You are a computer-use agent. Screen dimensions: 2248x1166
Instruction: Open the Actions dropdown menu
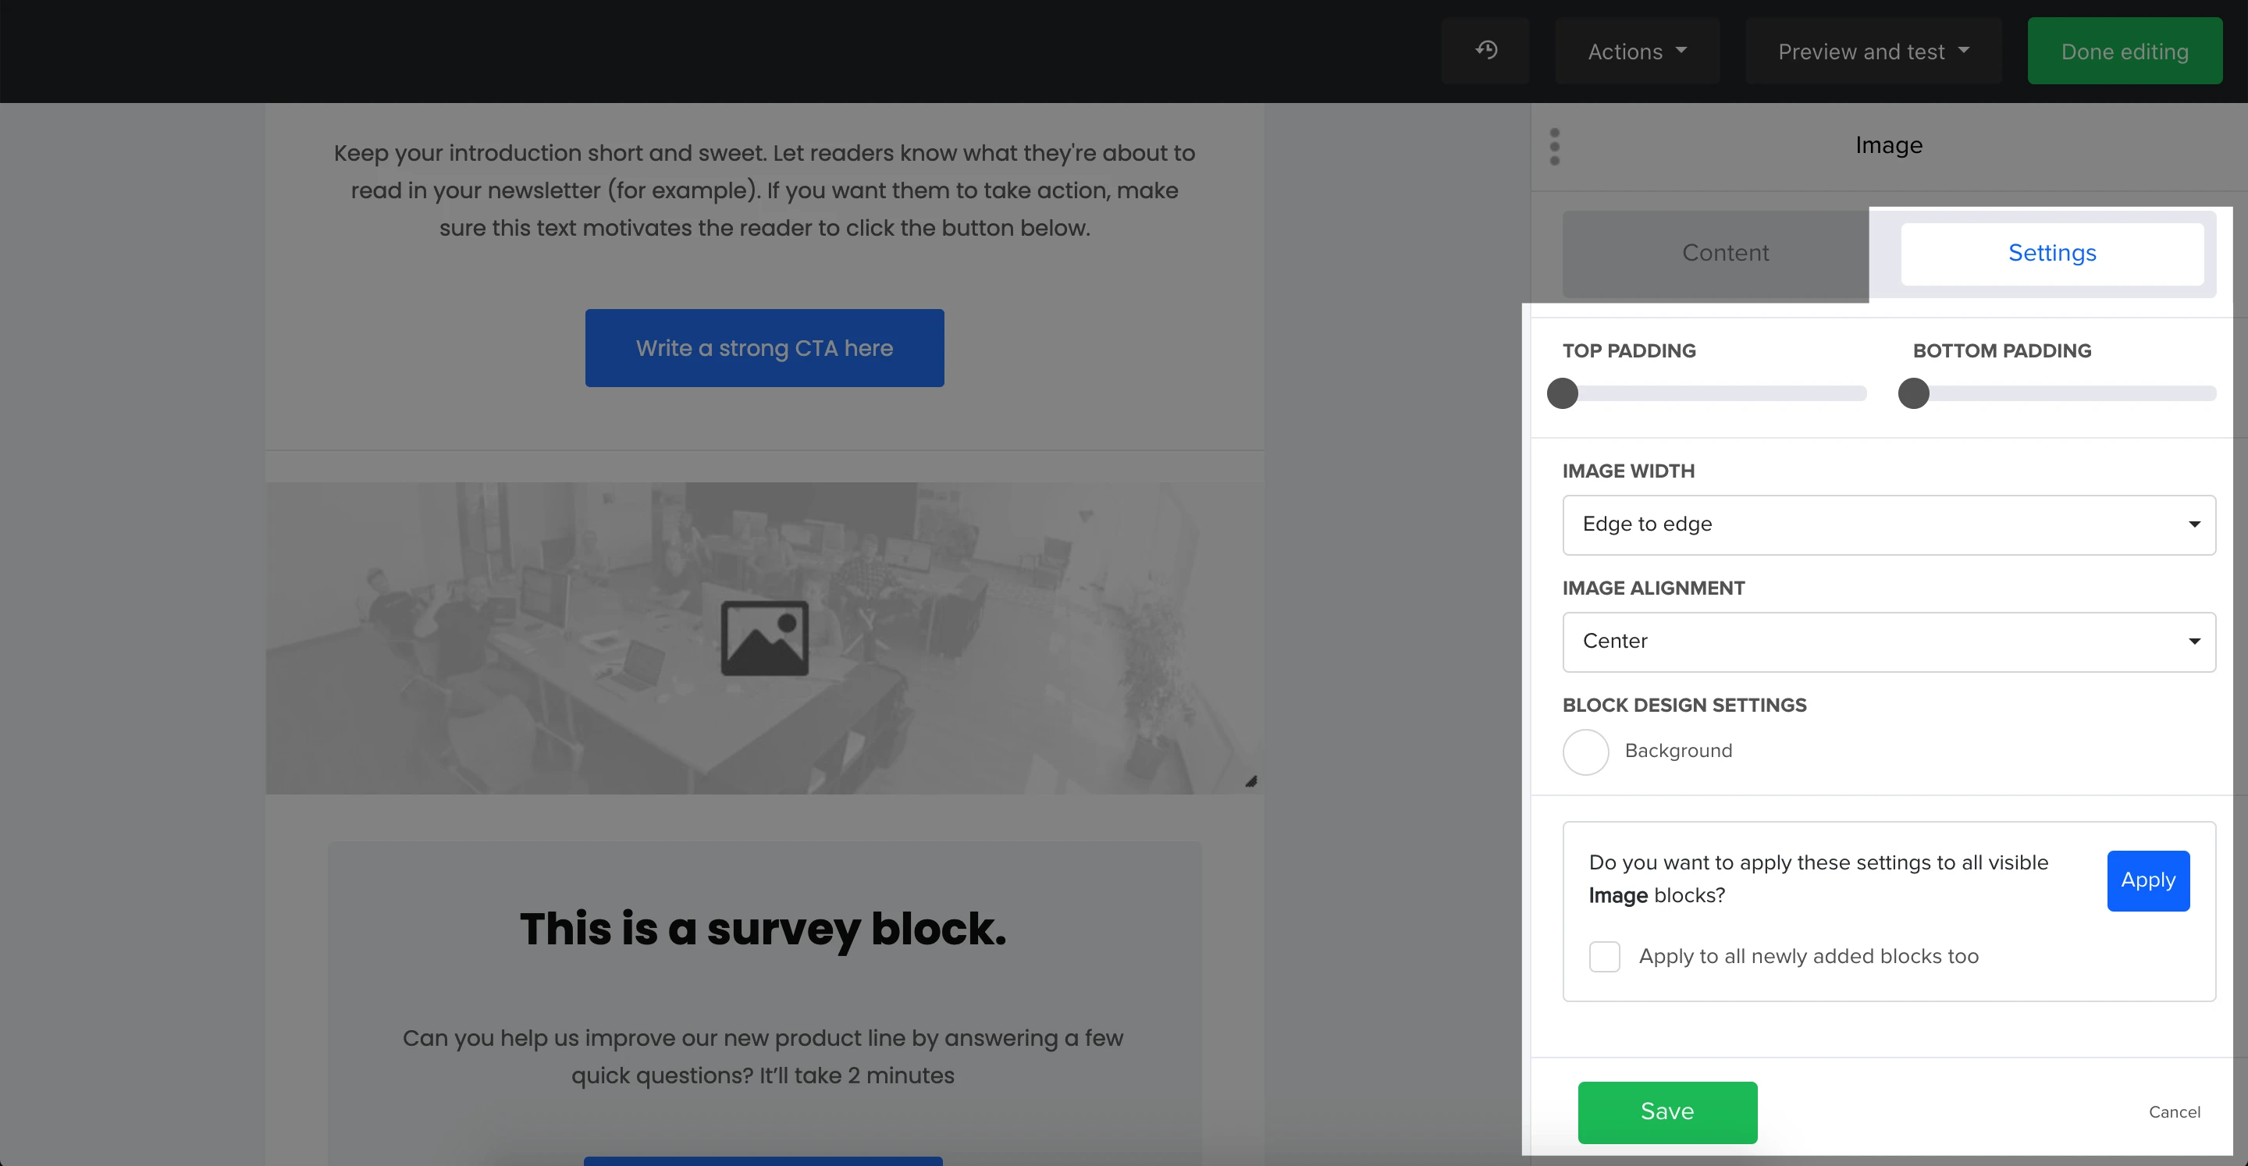[1636, 52]
